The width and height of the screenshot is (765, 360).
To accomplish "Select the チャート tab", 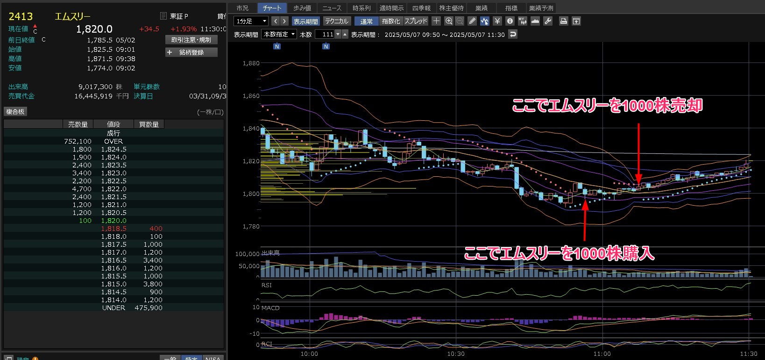I will 272,8.
